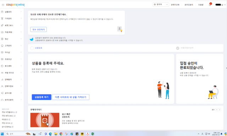Open KakaoTalk from taskbar
The width and height of the screenshot is (227, 136).
click(82, 134)
